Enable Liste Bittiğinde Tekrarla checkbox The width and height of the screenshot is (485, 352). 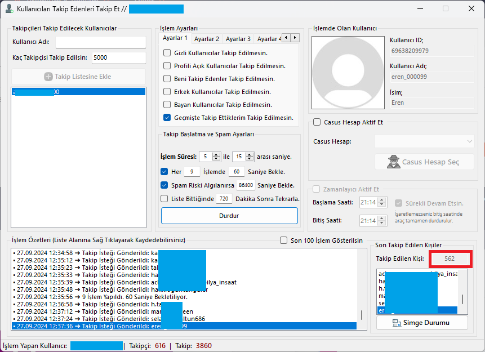[164, 199]
